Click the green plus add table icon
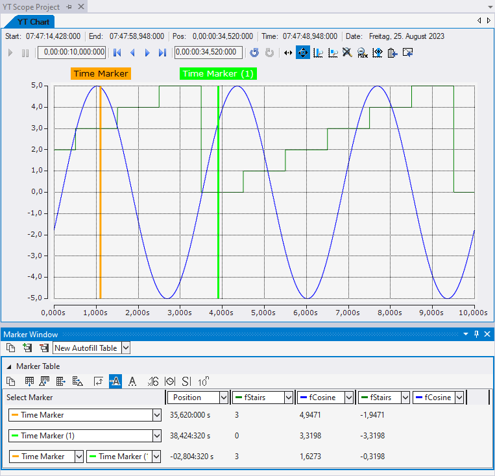 coord(27,348)
